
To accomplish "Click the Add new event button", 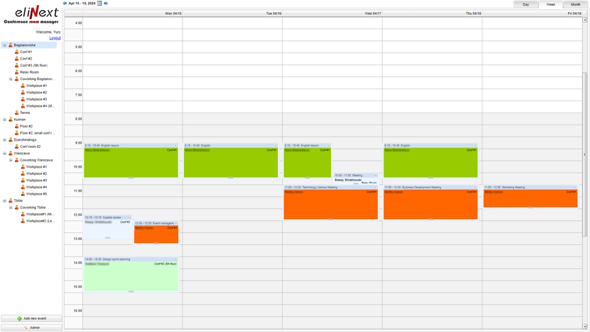I will tap(31, 319).
